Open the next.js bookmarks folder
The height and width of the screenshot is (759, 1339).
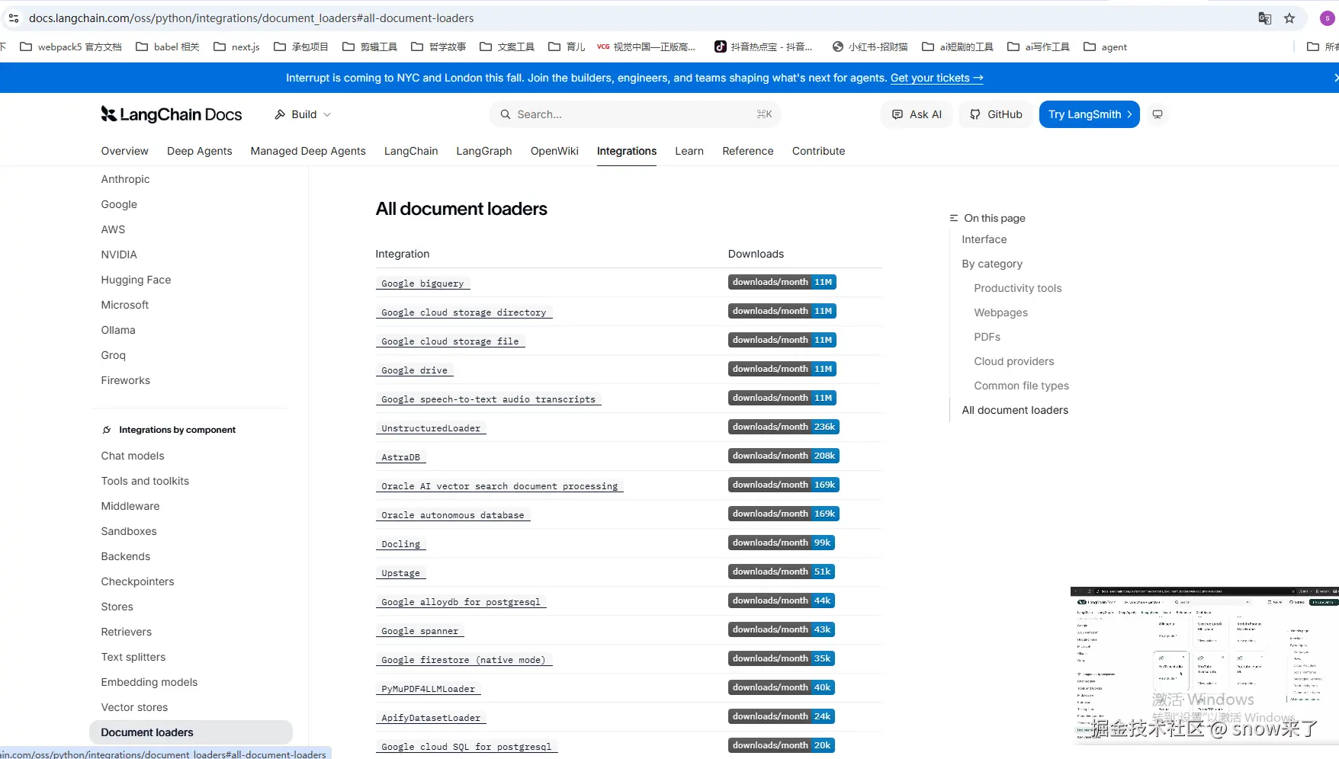(x=237, y=46)
